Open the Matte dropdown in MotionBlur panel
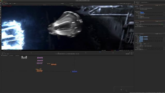 tap(144, 18)
